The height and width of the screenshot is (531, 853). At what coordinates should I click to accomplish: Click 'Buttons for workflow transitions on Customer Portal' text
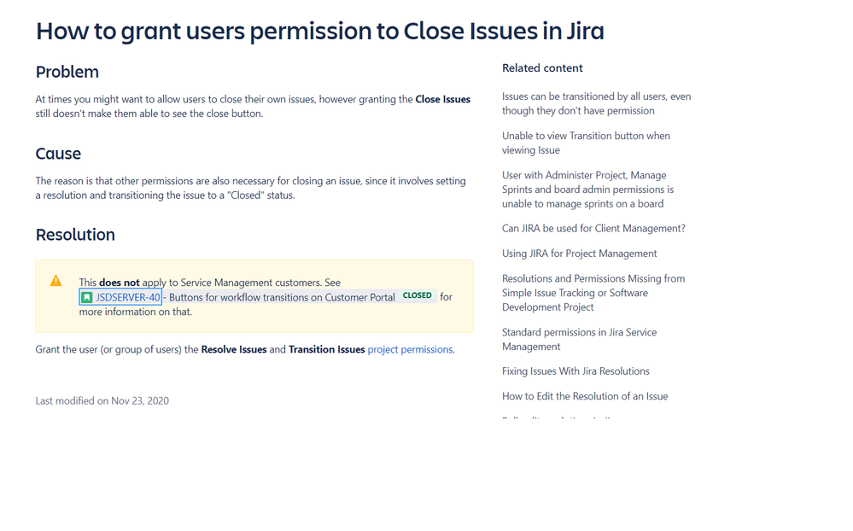pyautogui.click(x=282, y=297)
